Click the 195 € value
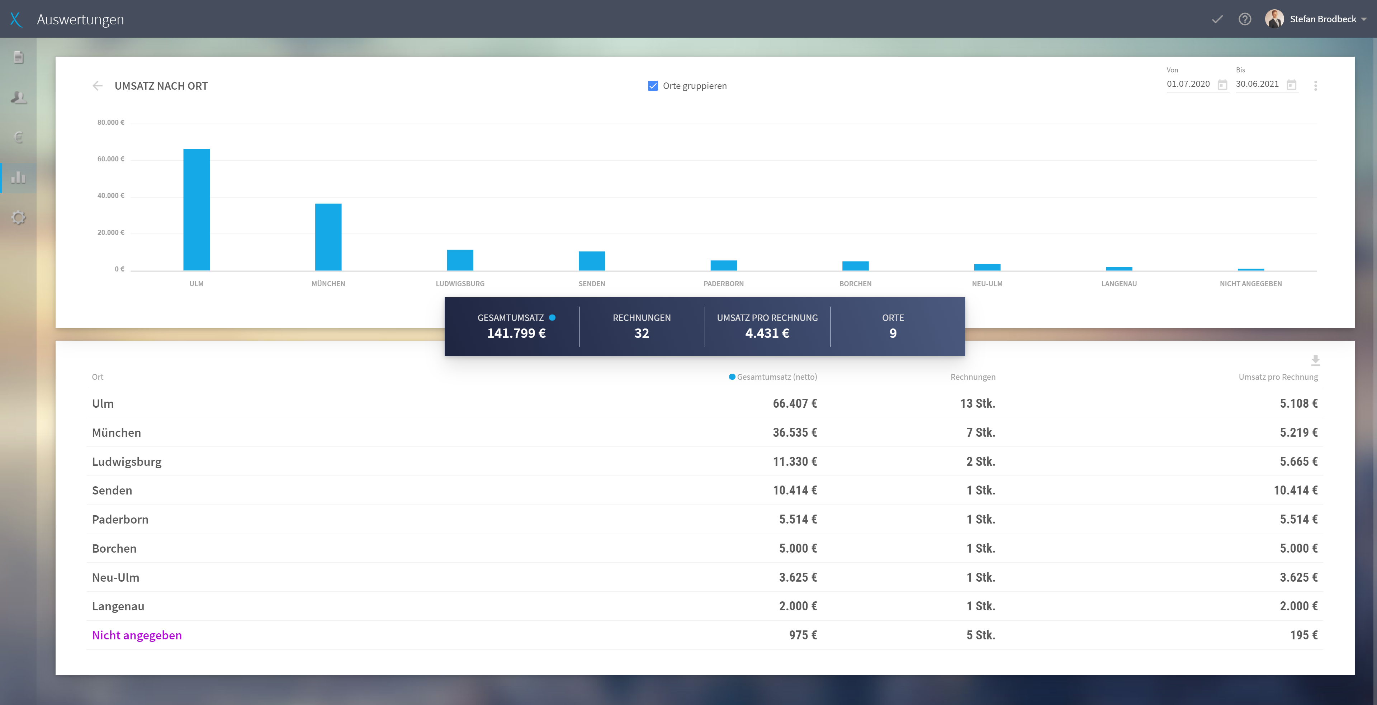 point(1304,635)
